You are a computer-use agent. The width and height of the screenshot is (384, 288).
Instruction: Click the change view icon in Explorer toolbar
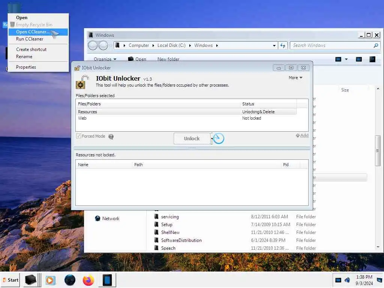(x=338, y=59)
